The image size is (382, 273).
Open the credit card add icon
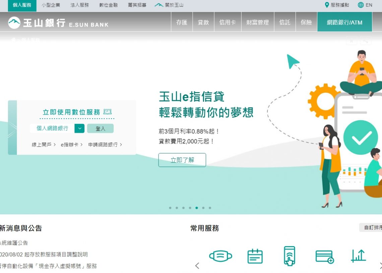(x=324, y=257)
